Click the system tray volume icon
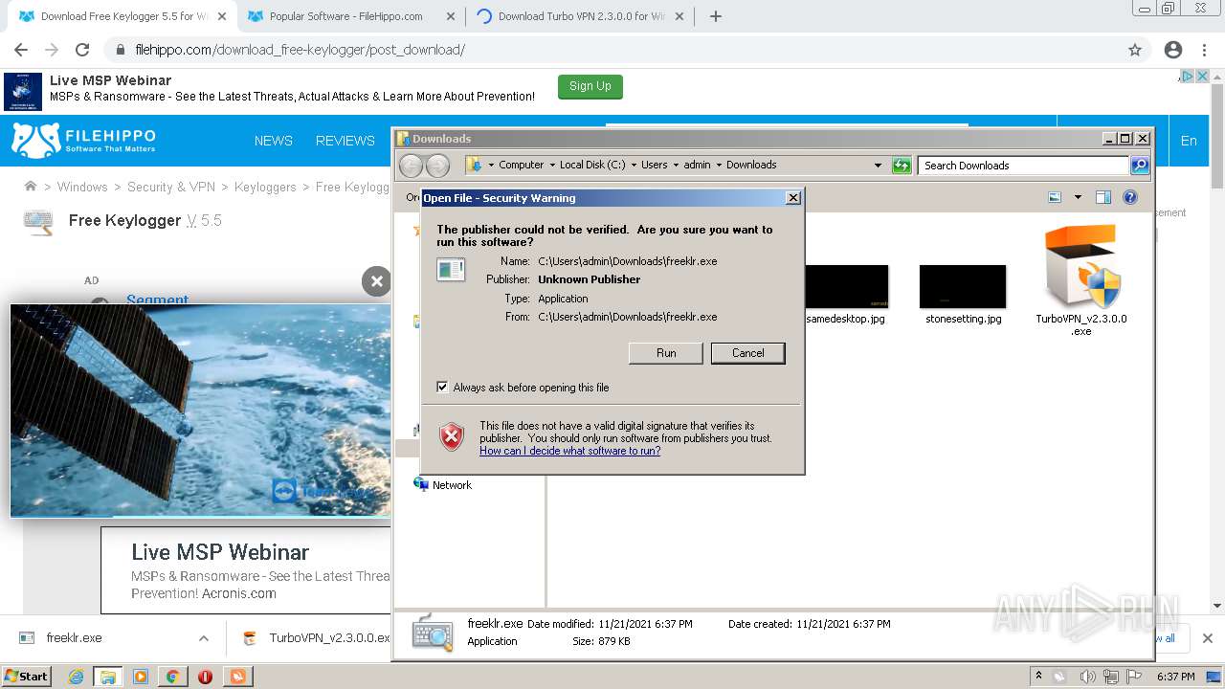The height and width of the screenshot is (689, 1225). (x=1088, y=677)
